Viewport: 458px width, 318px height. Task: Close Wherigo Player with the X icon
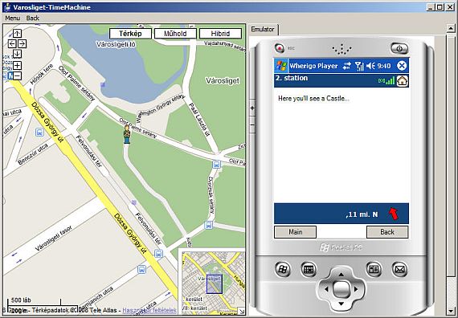coord(402,66)
